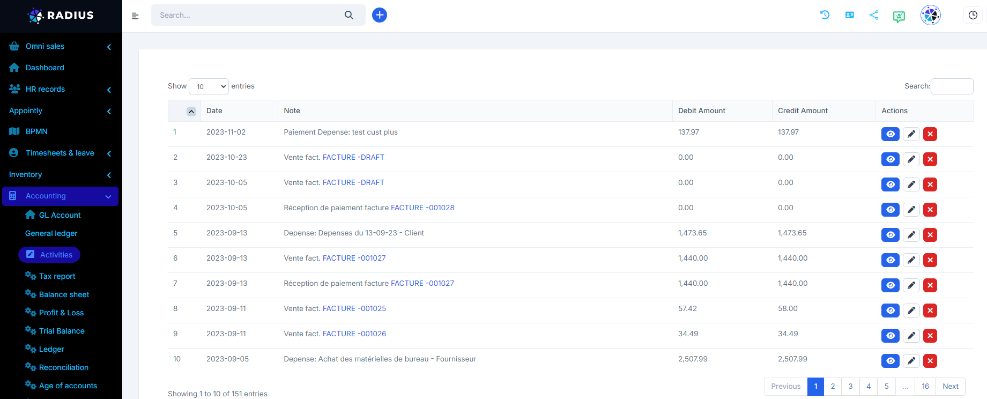Collapse the Accounting menu
987x399 pixels.
[61, 196]
